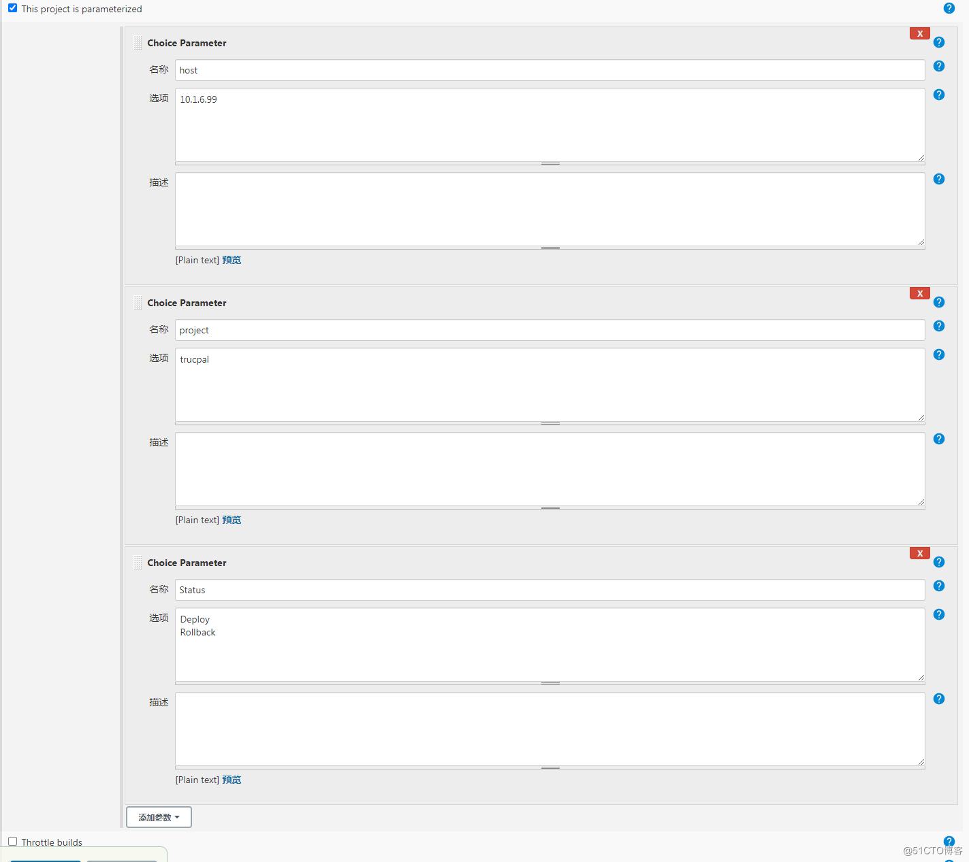
Task: Click the 'Deploy' line in choices
Action: [x=195, y=619]
